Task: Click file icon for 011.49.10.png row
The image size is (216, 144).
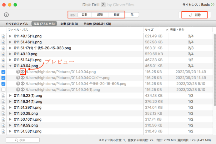Action: click(3, 54)
